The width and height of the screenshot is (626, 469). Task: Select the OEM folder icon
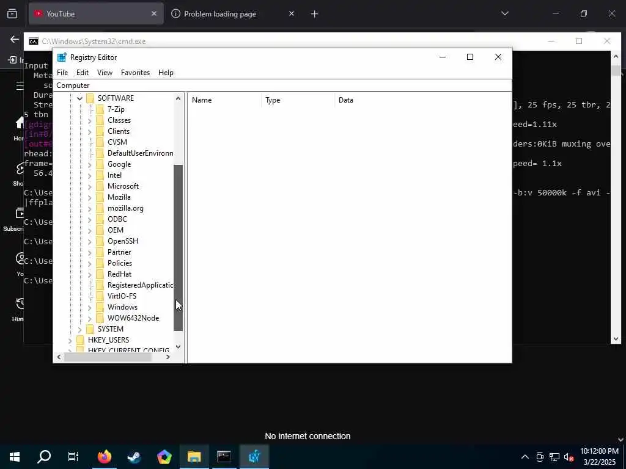click(100, 230)
